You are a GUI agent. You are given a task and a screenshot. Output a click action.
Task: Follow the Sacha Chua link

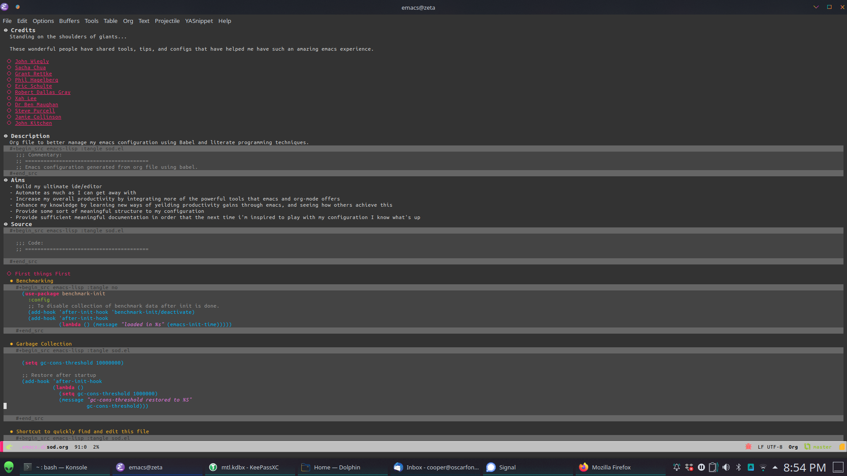[x=30, y=67]
